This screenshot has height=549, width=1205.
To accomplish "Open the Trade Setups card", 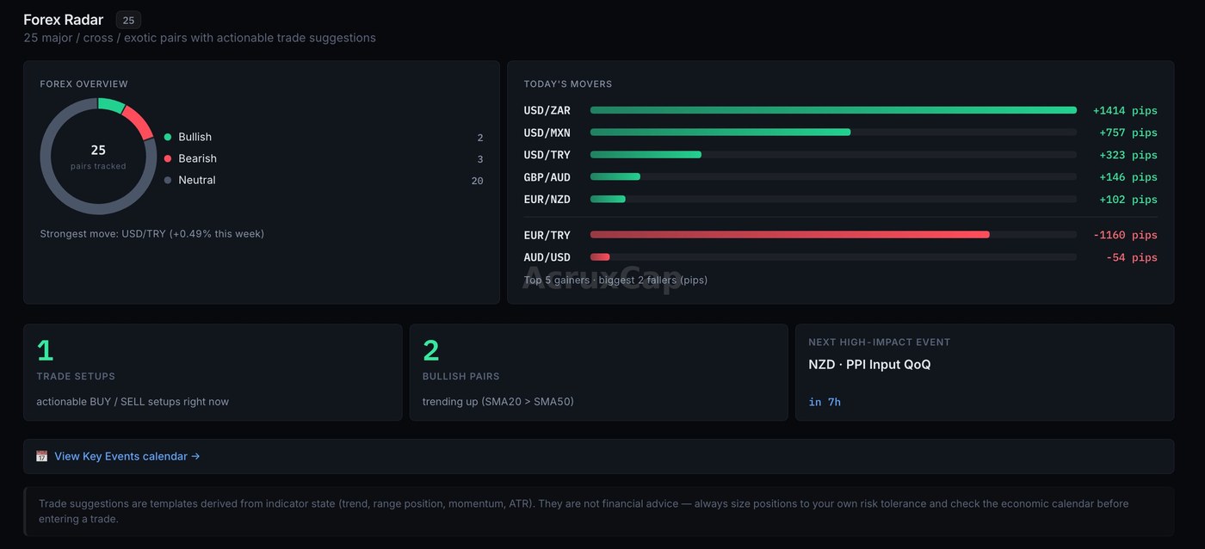I will pyautogui.click(x=213, y=372).
